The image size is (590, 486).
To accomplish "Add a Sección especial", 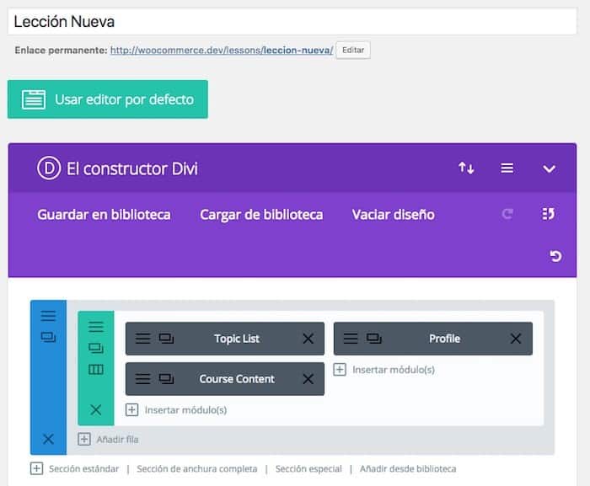I will click(308, 468).
